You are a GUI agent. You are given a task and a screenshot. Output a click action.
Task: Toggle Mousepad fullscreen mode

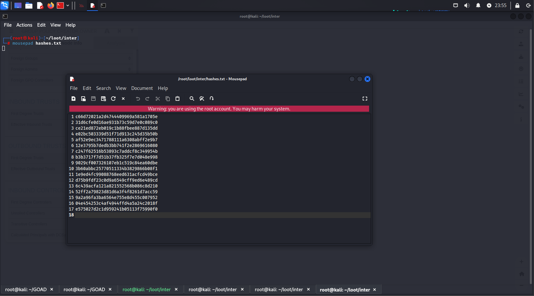(x=365, y=99)
